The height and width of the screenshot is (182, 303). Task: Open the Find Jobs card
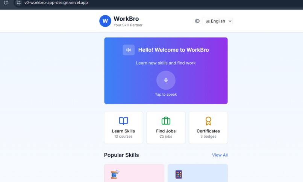[x=166, y=128]
